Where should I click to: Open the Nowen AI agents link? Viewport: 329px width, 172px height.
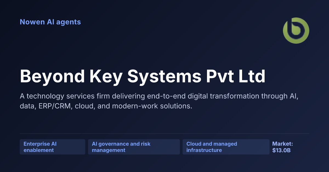point(50,22)
